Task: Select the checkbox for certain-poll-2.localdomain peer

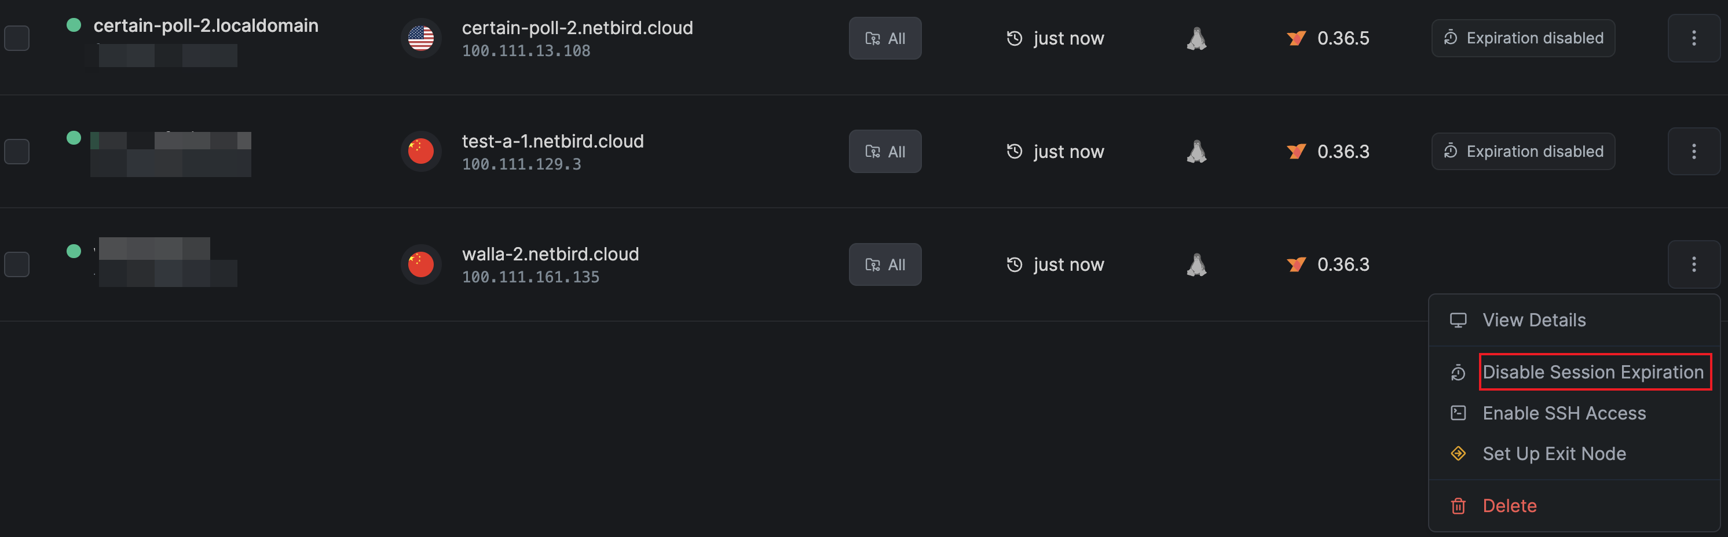Action: 17,38
